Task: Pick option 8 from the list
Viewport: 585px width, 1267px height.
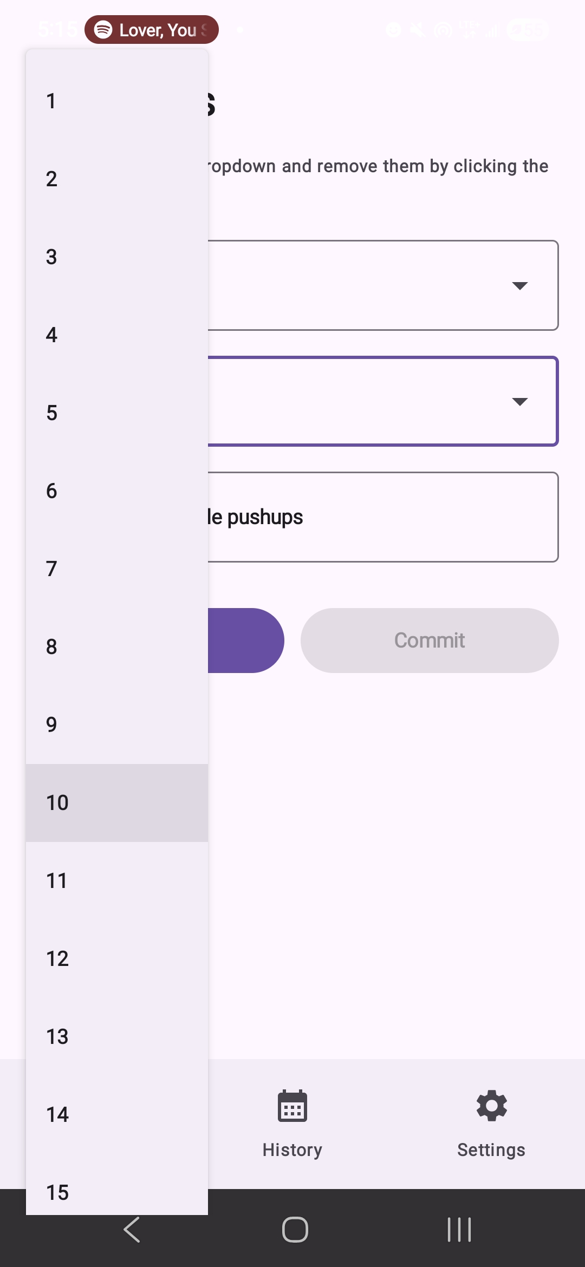Action: tap(117, 646)
